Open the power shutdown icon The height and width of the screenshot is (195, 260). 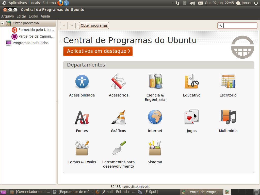[256, 3]
